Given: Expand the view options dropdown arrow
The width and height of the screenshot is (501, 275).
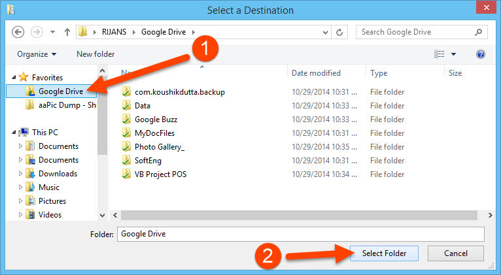Looking at the screenshot, I should pos(453,54).
